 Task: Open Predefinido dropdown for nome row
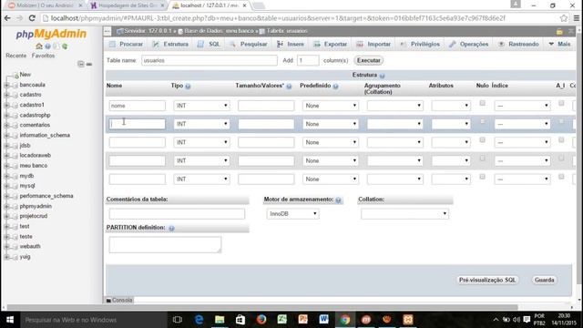pyautogui.click(x=331, y=106)
